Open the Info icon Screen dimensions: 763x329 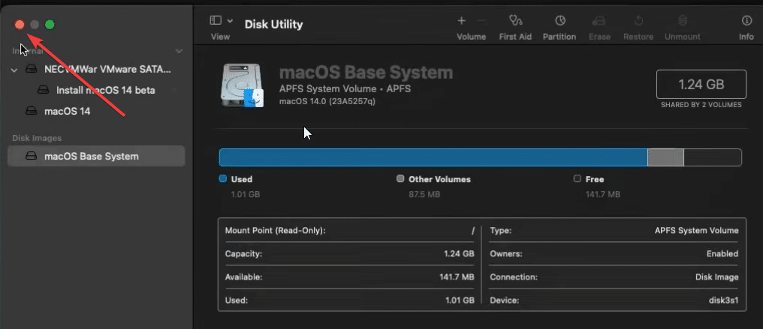pos(746,21)
